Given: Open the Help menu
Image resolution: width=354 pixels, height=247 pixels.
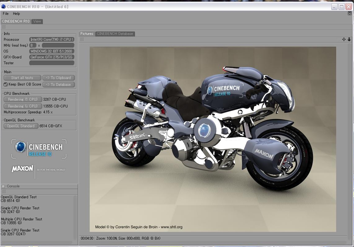Looking at the screenshot, I should point(17,14).
